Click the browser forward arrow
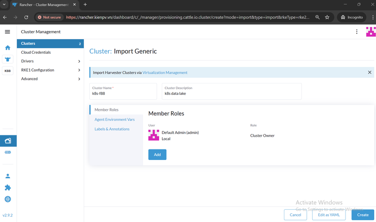Viewport: 376px width, 222px height. (x=15, y=17)
